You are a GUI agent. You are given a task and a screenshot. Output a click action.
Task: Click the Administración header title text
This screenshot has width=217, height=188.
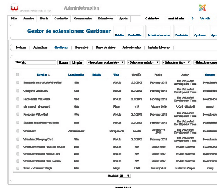pos(82,8)
